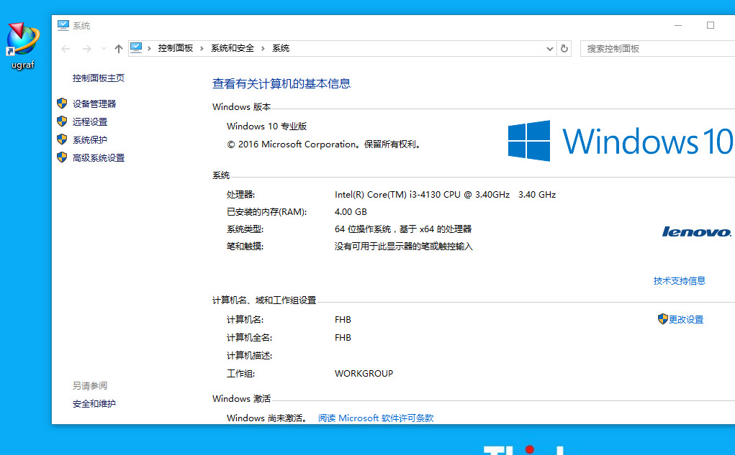The image size is (735, 455).
Task: Open recent locations dropdown arrow
Action: pos(104,49)
